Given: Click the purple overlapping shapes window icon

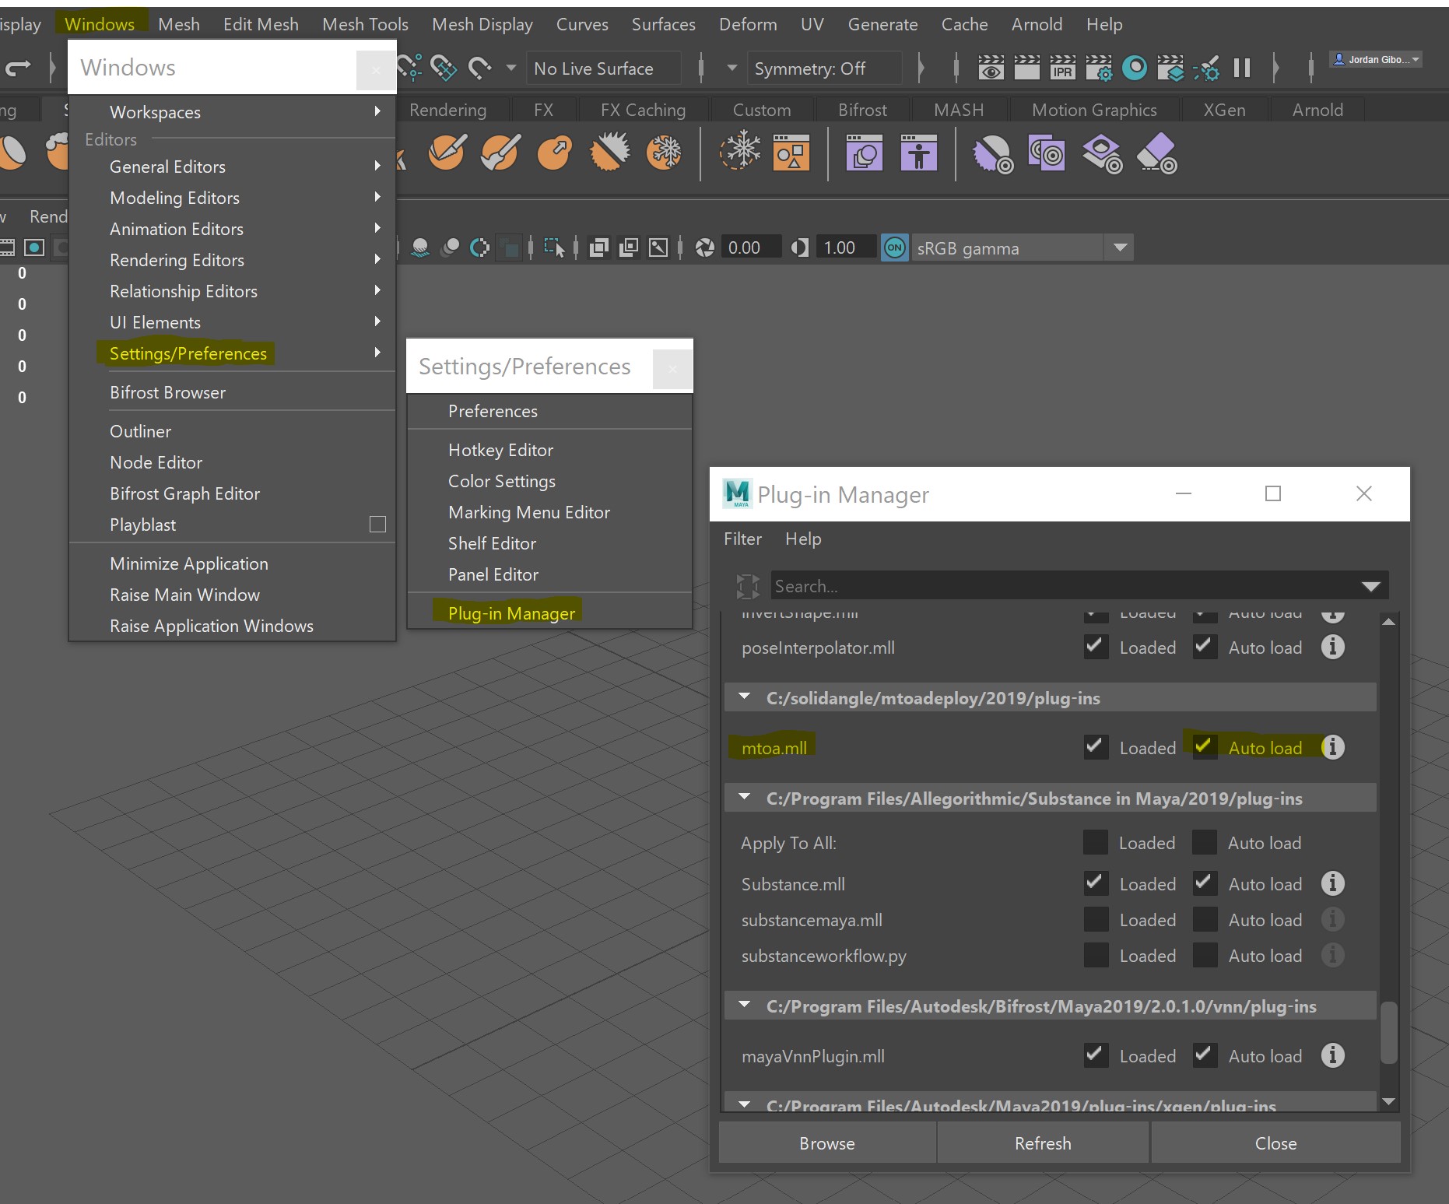Looking at the screenshot, I should pos(865,152).
